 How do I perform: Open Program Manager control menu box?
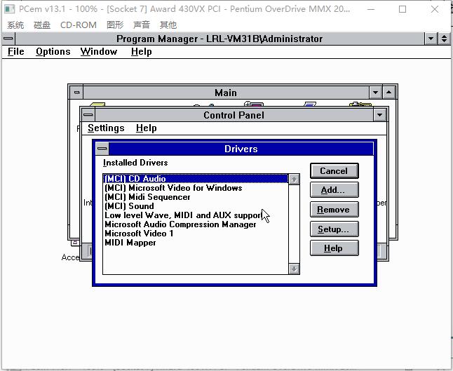tap(8, 39)
